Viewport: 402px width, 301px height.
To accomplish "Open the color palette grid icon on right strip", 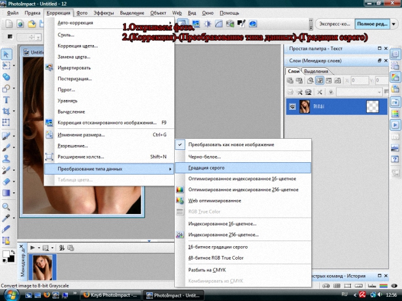I will [x=395, y=113].
